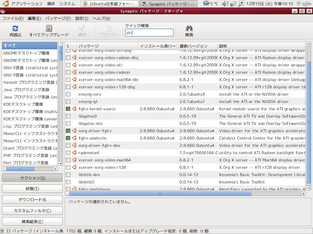Click Ubuntu support icon of xserver-xorg-video-r128-dbg row
This screenshot has width=313, height=234.
pyautogui.click(x=74, y=87)
